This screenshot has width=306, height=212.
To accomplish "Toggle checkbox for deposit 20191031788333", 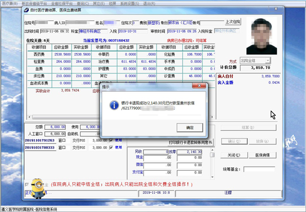I will [111, 147].
